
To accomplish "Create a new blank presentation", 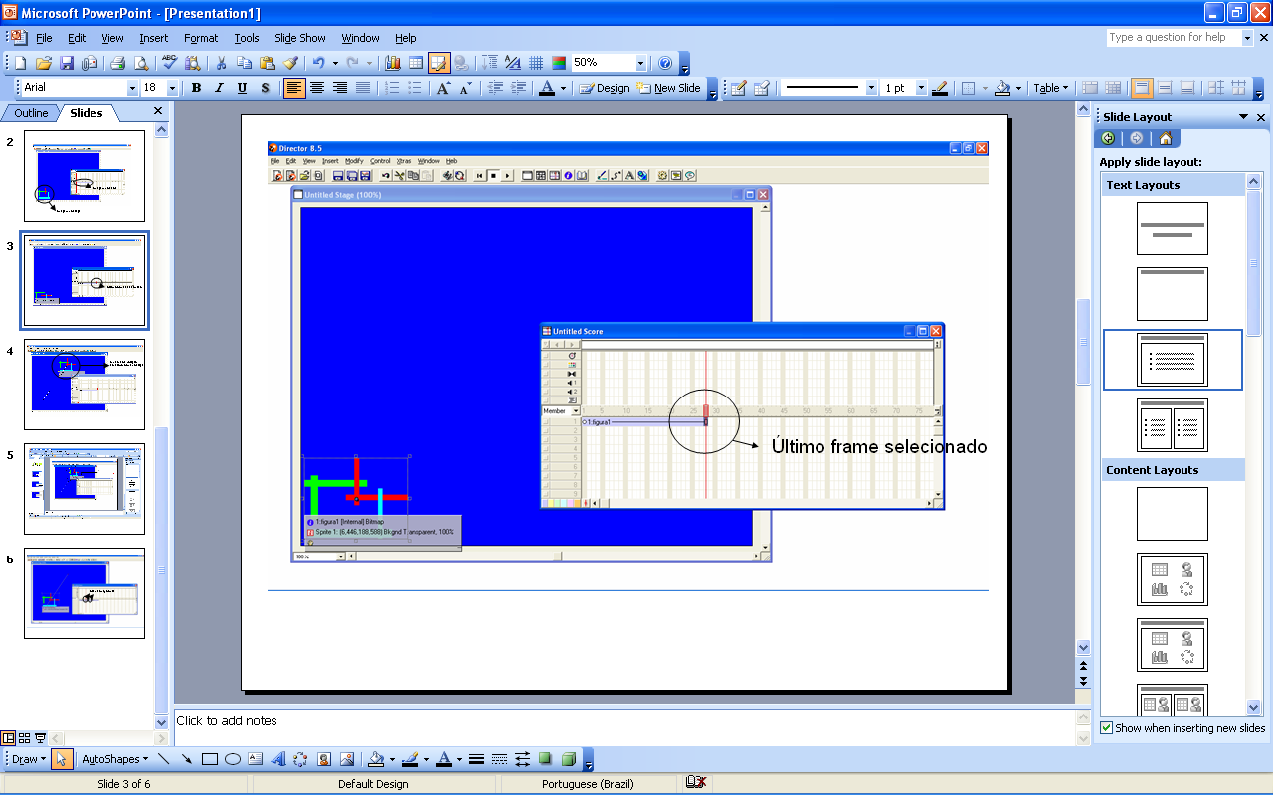I will [x=20, y=63].
